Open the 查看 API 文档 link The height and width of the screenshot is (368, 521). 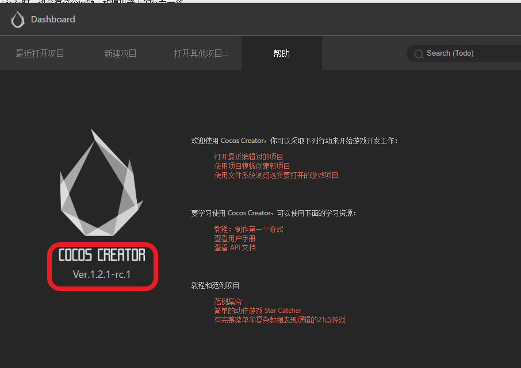(235, 247)
